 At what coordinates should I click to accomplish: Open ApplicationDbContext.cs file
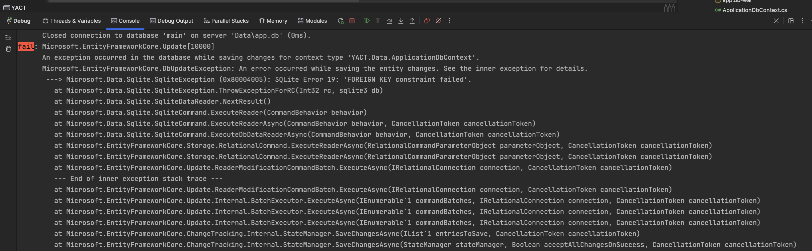pos(751,10)
